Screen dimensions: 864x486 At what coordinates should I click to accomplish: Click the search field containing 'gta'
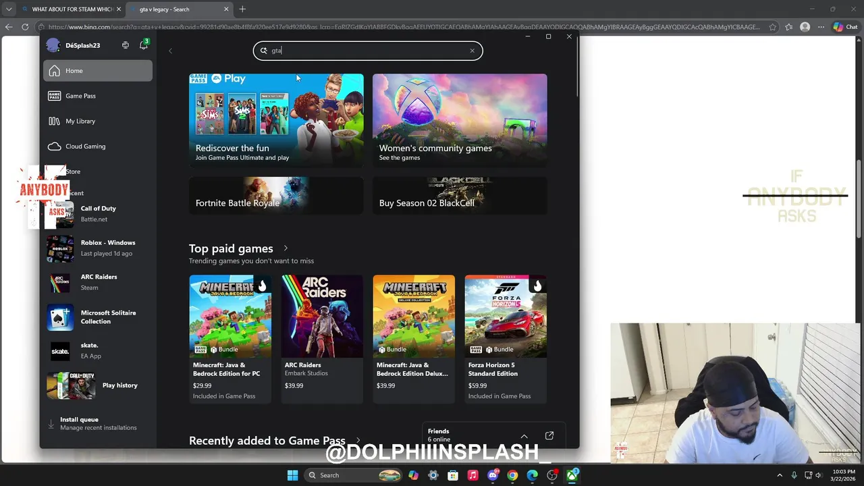coord(368,51)
